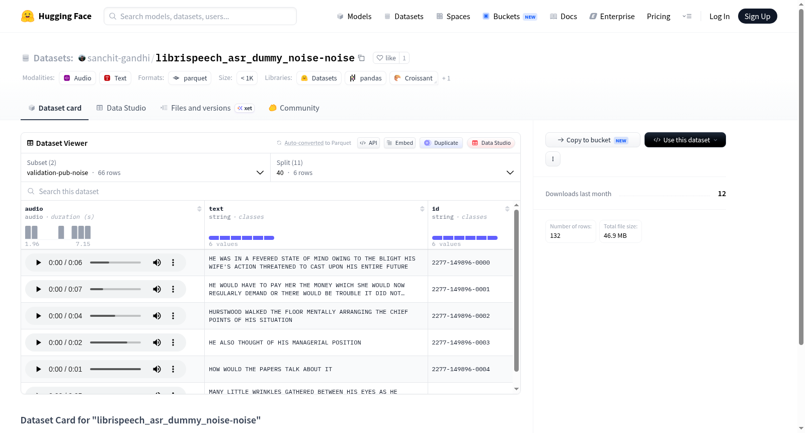This screenshot has height=433, width=805.
Task: Switch to the Dataset card tab
Action: coord(55,108)
